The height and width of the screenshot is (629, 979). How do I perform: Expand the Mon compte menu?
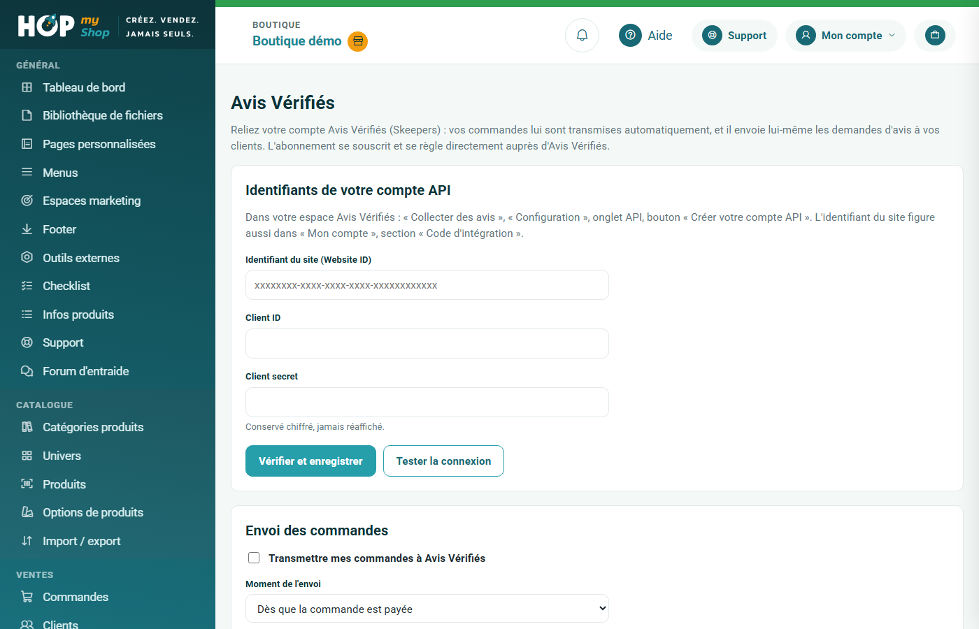click(x=845, y=35)
